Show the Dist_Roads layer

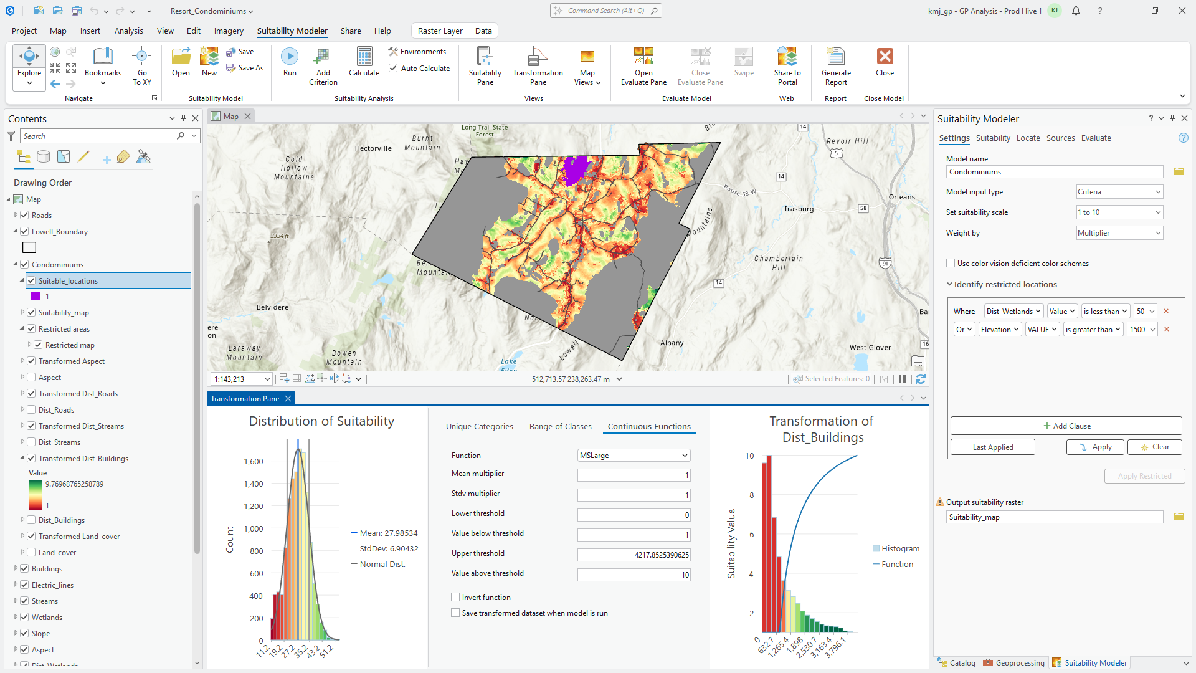pyautogui.click(x=31, y=409)
